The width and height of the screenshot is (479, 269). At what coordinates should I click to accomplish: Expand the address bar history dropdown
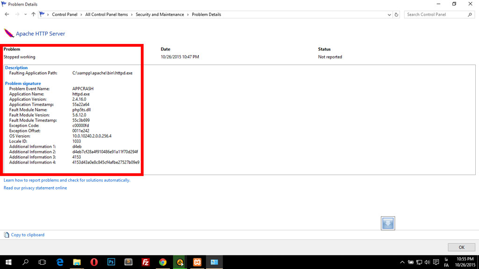coord(389,14)
